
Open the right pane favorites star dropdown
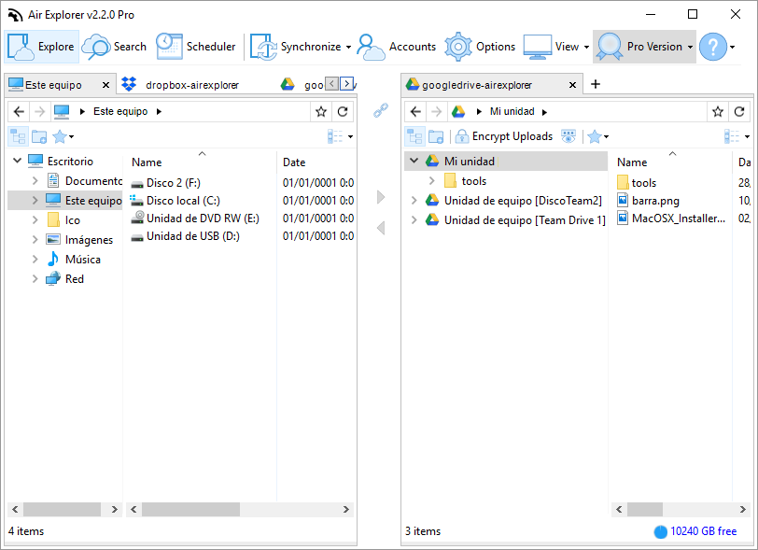coord(598,137)
